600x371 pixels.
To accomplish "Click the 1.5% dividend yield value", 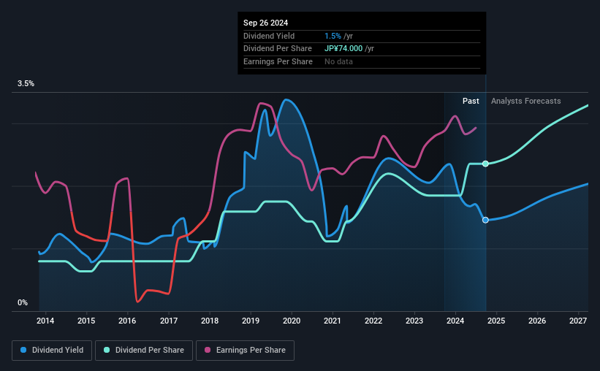I will coord(333,36).
